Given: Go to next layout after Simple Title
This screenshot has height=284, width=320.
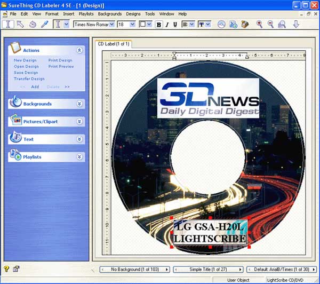Looking at the screenshot, I should coord(240,270).
